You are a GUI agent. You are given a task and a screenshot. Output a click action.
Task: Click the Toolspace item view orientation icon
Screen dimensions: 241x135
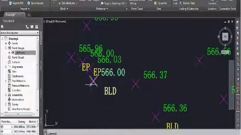(27, 27)
